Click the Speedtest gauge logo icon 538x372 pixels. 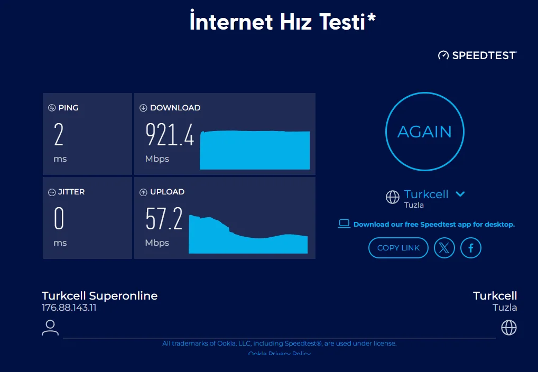(443, 55)
